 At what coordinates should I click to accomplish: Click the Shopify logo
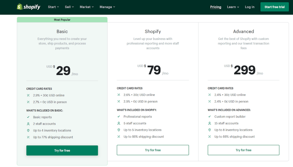tap(28, 7)
